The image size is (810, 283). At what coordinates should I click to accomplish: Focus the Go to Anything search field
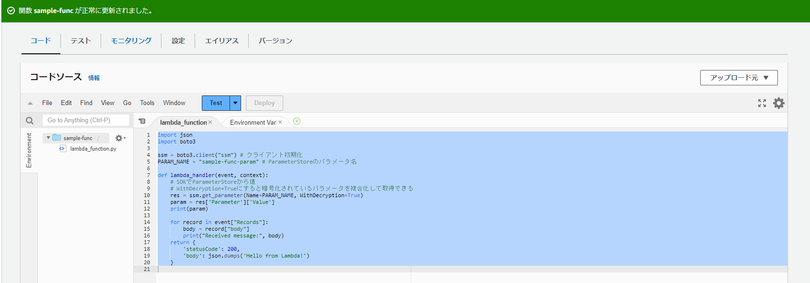(x=86, y=120)
